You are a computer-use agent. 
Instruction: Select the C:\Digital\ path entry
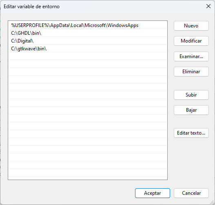(88, 41)
